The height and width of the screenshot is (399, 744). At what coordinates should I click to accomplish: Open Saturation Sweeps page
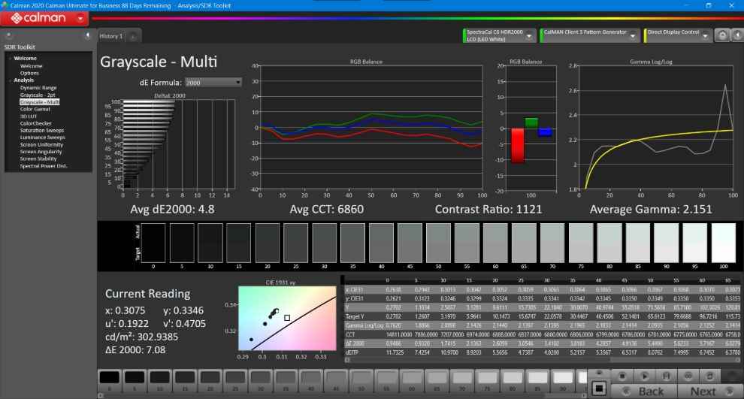coord(42,131)
